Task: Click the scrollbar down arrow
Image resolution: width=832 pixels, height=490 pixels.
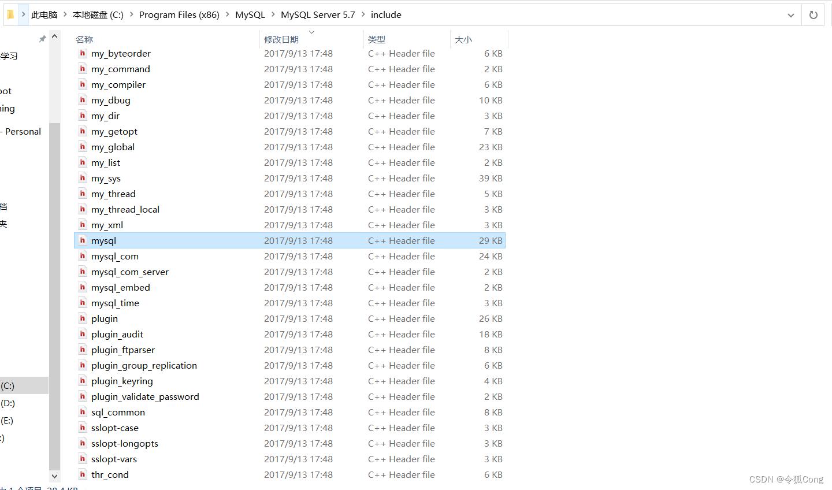Action: click(54, 476)
